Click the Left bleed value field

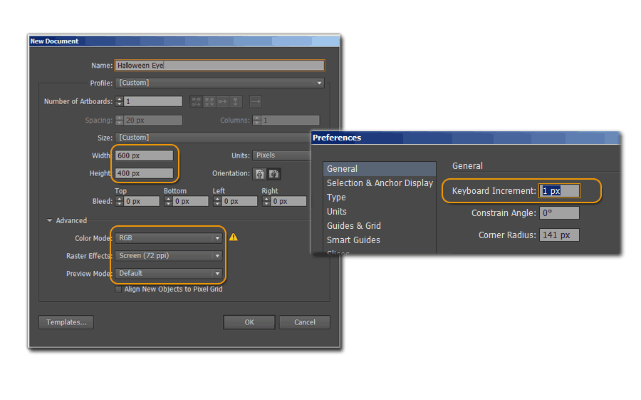[239, 202]
